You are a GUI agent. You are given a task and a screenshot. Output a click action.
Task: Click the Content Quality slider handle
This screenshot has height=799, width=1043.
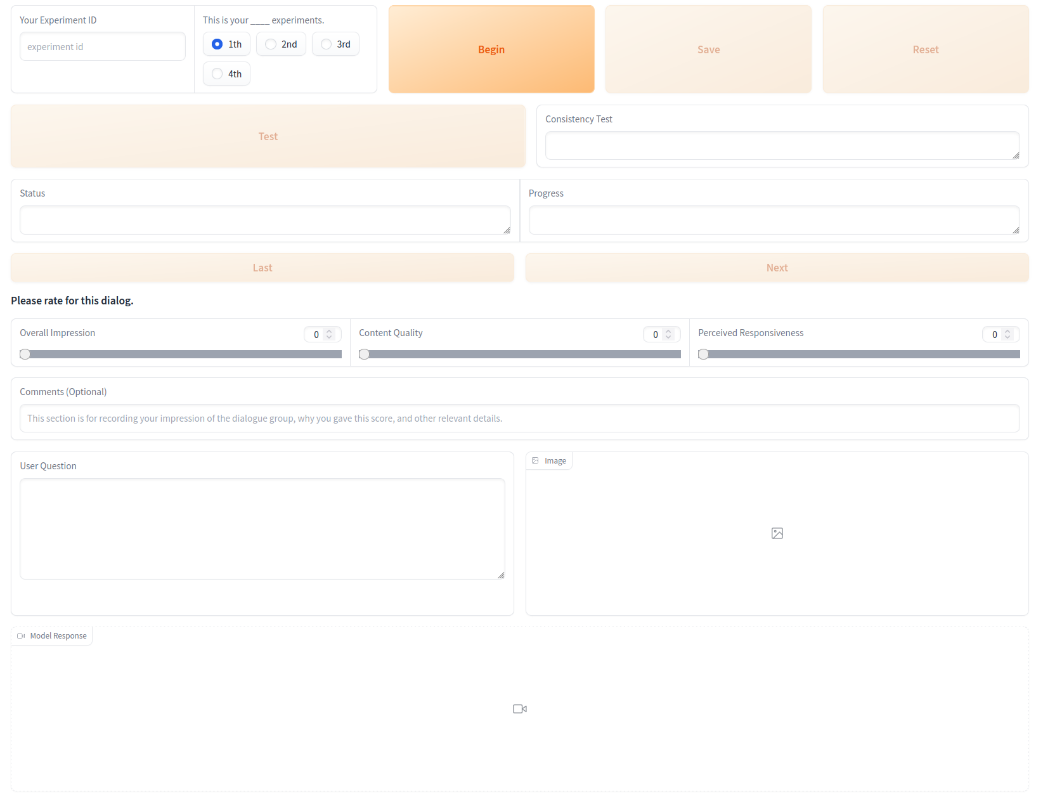point(364,354)
